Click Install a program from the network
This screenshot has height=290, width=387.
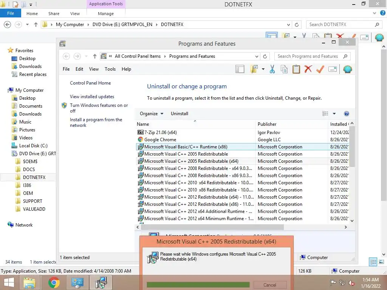(x=96, y=122)
